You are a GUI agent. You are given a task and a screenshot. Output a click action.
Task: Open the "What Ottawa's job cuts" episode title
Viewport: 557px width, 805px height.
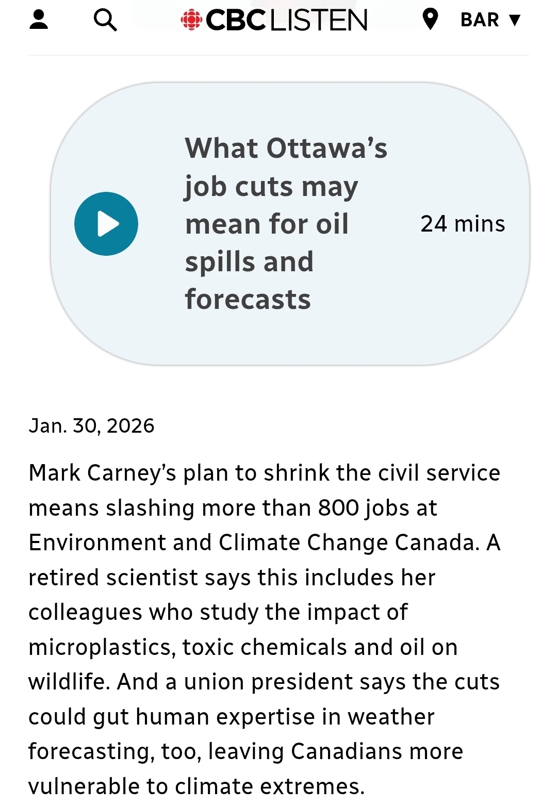pyautogui.click(x=286, y=149)
